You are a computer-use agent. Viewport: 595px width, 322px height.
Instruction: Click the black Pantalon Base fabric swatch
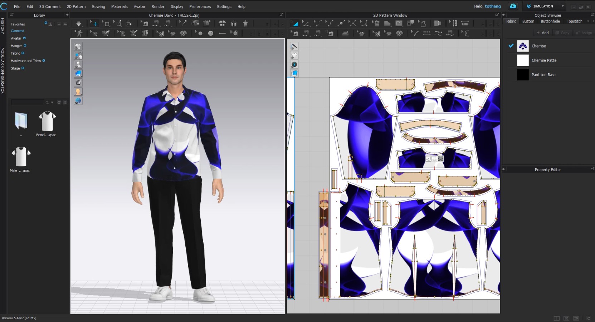523,75
